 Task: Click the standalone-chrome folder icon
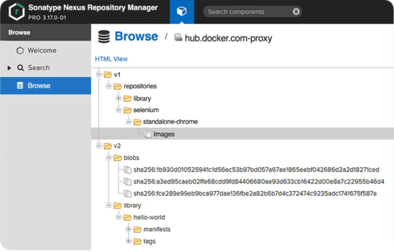tap(137, 122)
